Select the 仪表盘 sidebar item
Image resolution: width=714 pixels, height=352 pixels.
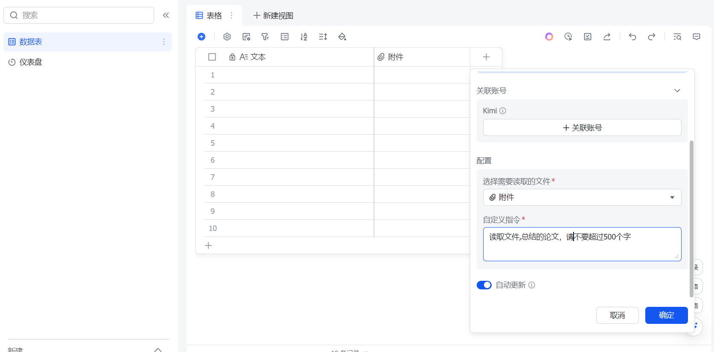pos(31,62)
